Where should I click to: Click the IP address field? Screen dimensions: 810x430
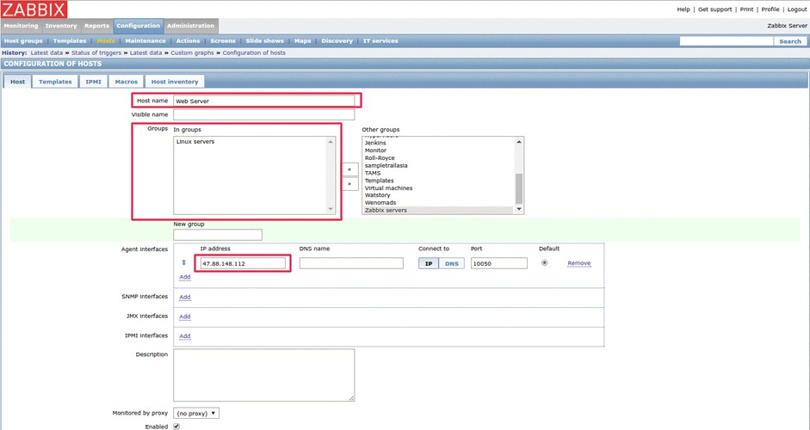(x=242, y=263)
